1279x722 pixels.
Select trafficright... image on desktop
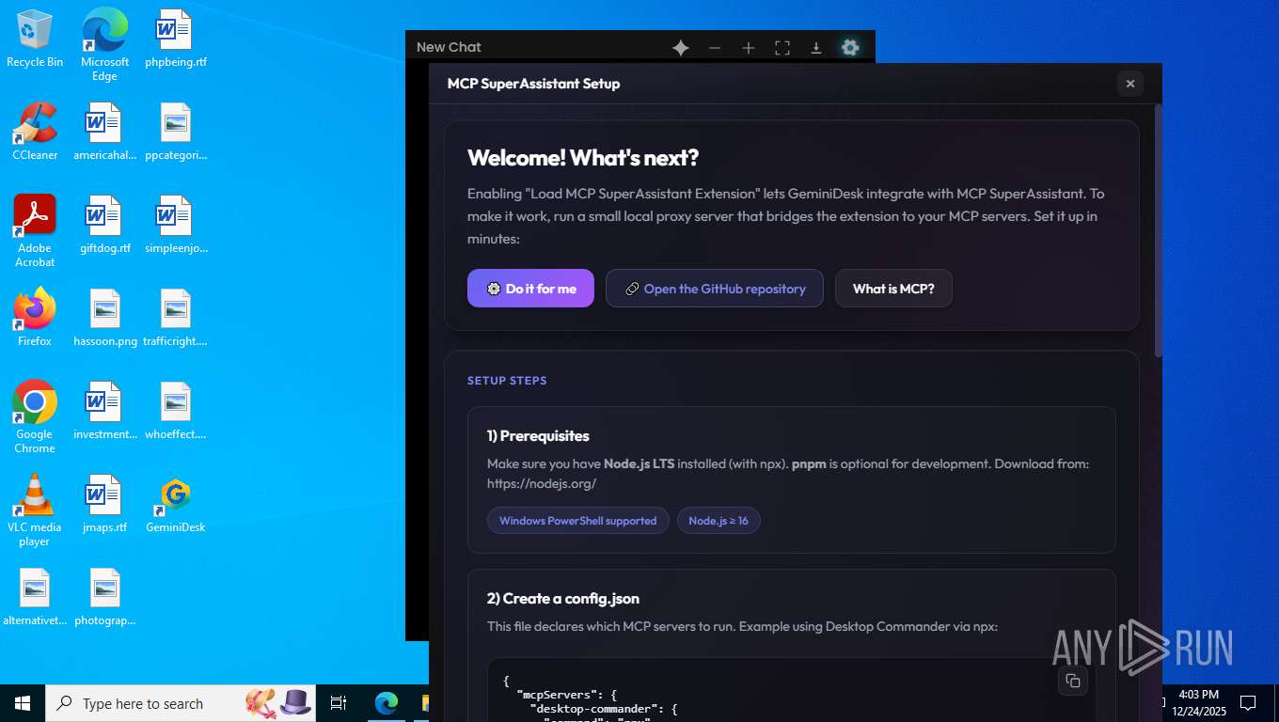tap(176, 318)
